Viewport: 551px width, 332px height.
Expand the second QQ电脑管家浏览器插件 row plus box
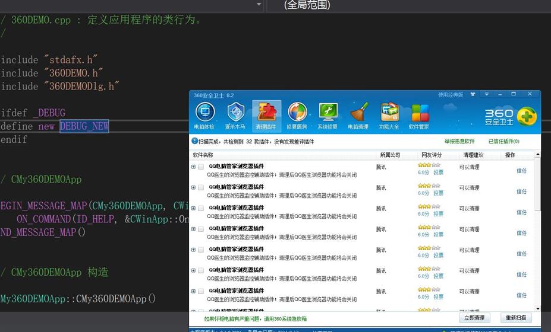pyautogui.click(x=193, y=187)
